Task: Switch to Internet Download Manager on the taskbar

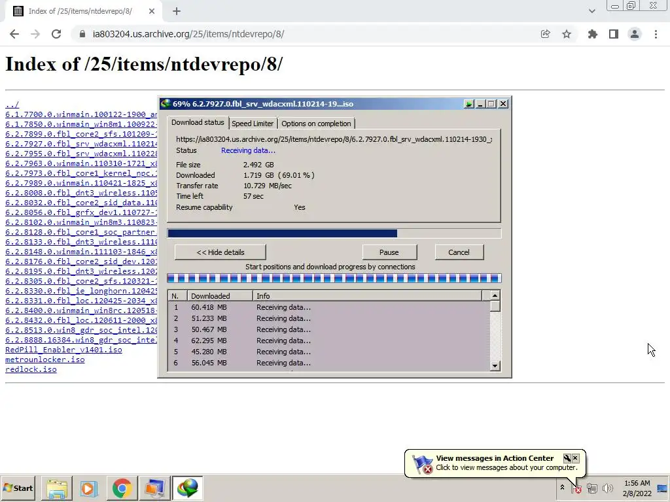Action: [187, 488]
